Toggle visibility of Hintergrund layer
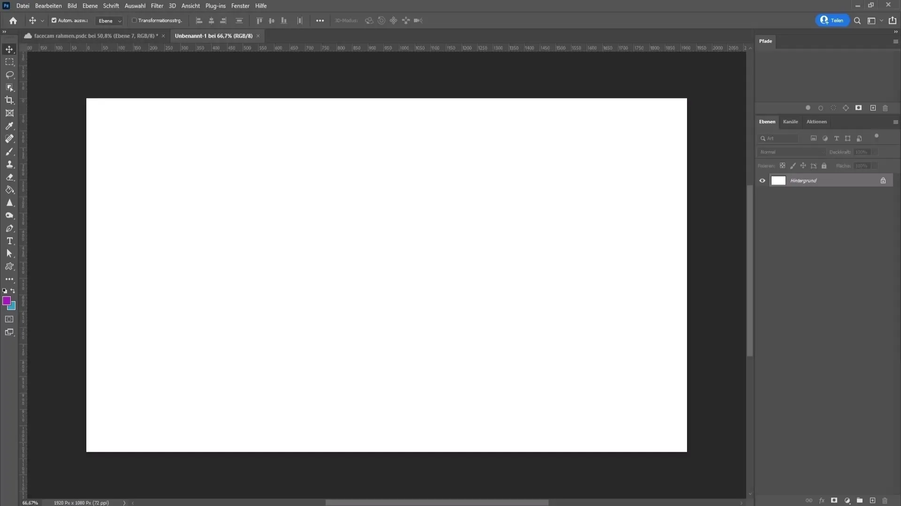This screenshot has height=506, width=901. (x=763, y=180)
